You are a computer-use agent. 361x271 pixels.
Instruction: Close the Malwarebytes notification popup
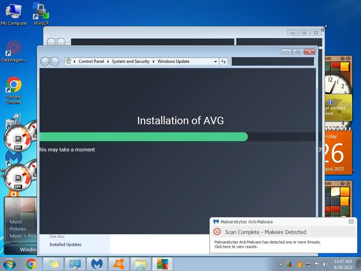351,222
